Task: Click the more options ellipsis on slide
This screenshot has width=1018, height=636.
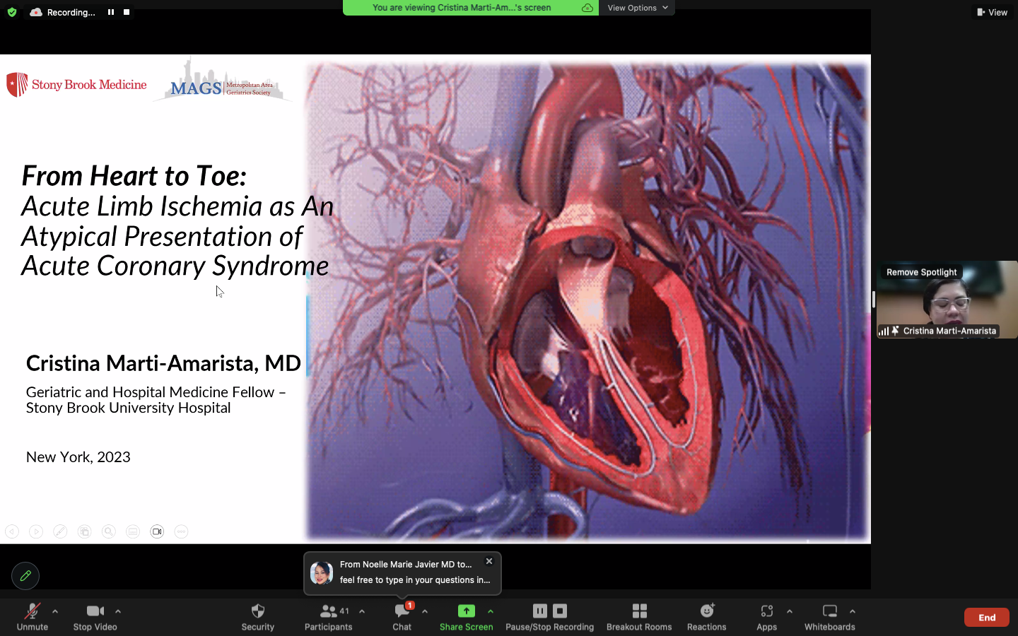Action: point(182,531)
